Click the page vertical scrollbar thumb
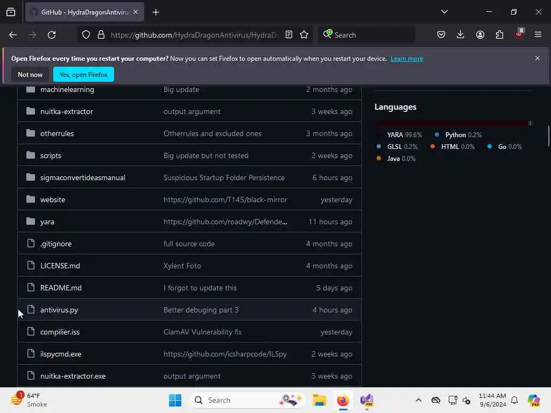 point(548,136)
